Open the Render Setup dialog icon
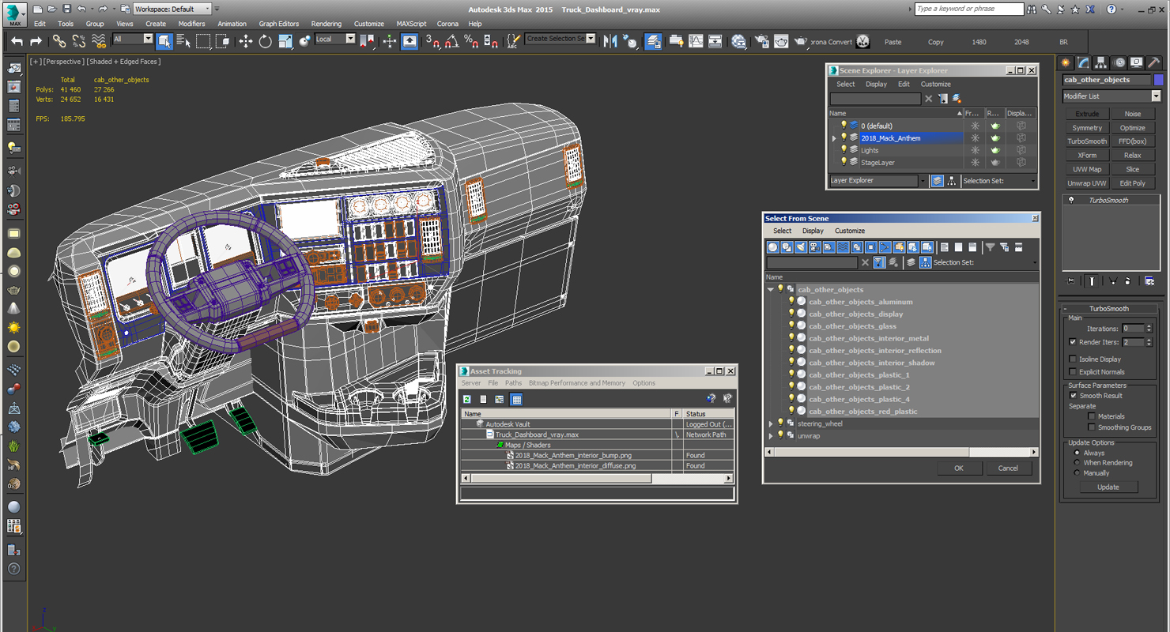This screenshot has width=1170, height=632. coord(761,41)
